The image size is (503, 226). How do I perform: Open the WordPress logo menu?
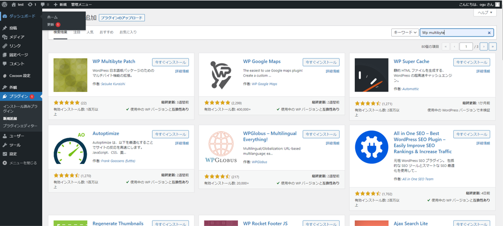click(x=5, y=4)
